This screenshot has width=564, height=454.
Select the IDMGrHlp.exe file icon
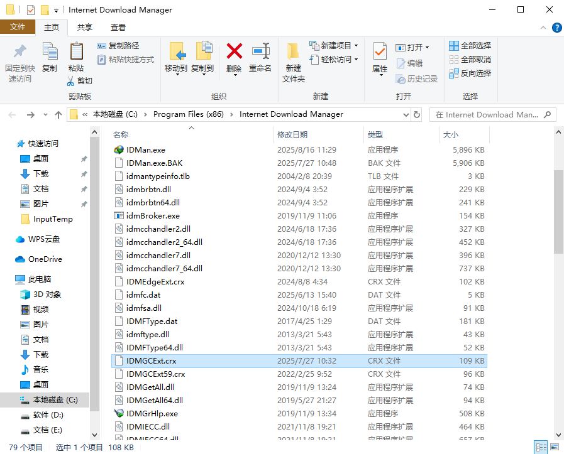119,413
